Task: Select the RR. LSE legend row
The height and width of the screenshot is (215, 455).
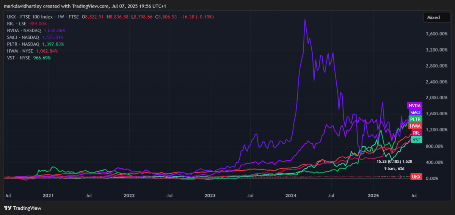Action: tap(27, 24)
